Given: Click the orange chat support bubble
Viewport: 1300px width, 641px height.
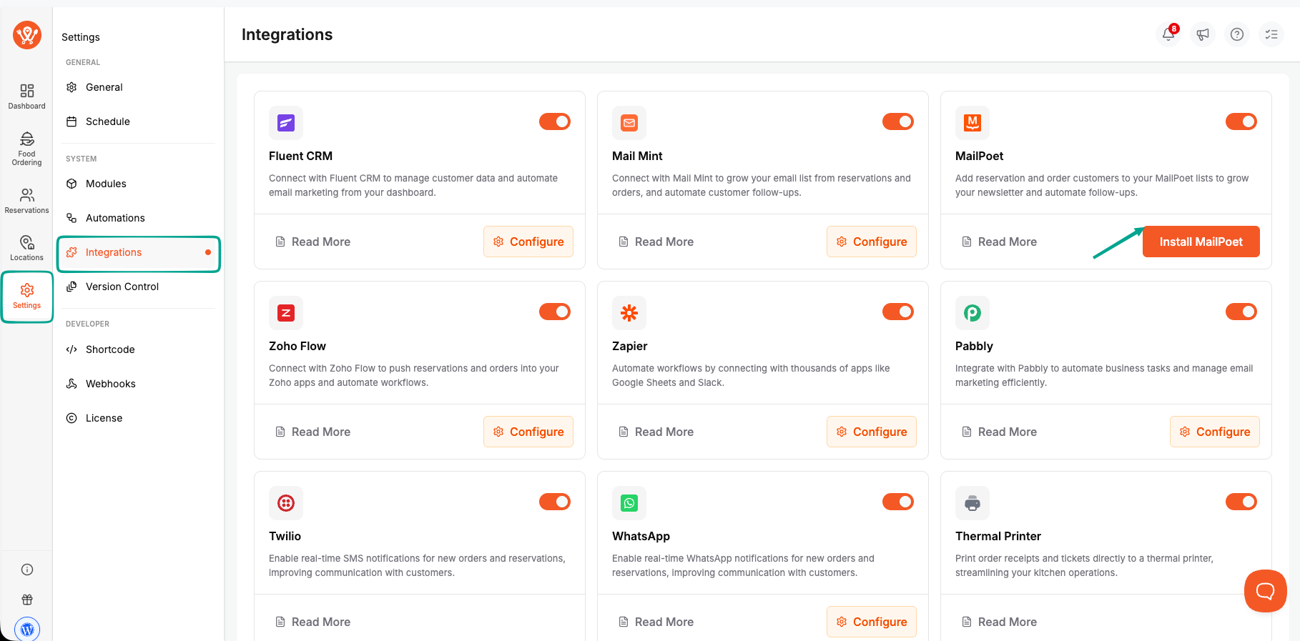Looking at the screenshot, I should (1266, 591).
